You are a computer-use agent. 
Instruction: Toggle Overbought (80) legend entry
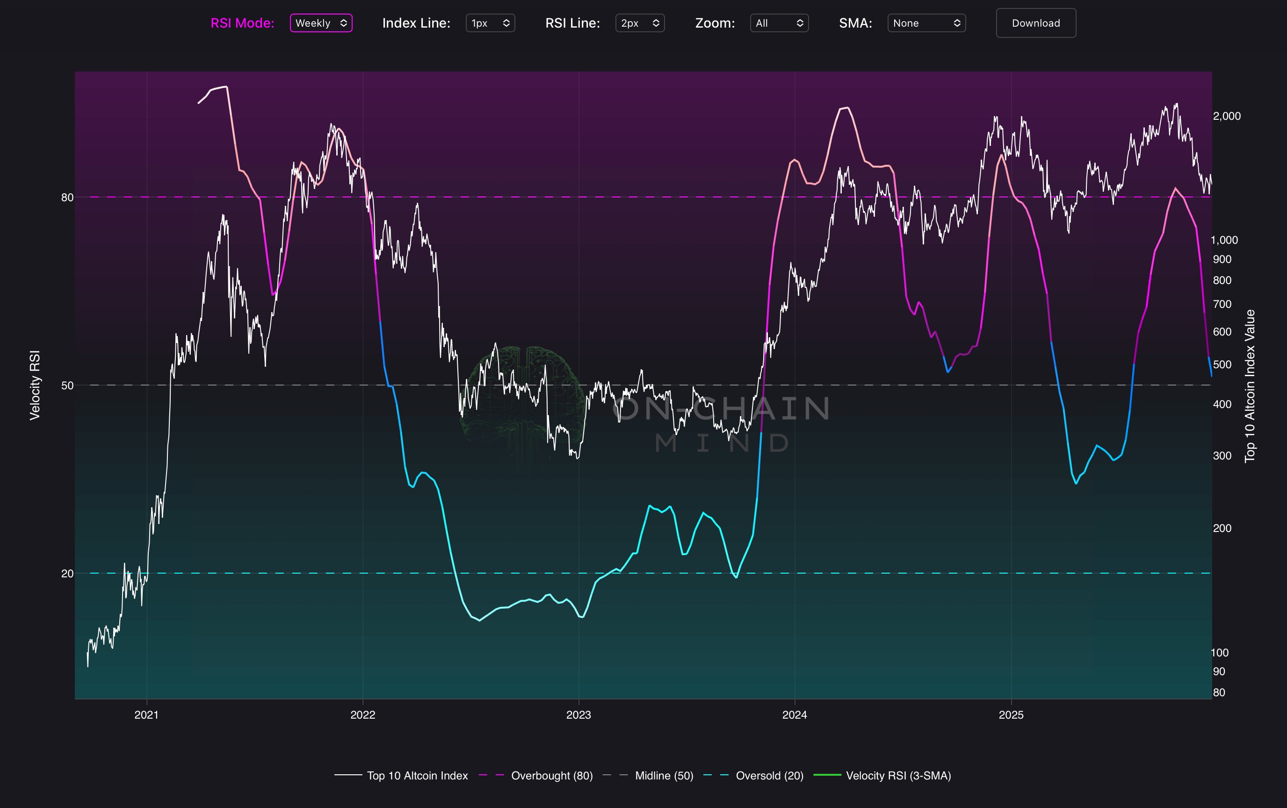[x=552, y=775]
